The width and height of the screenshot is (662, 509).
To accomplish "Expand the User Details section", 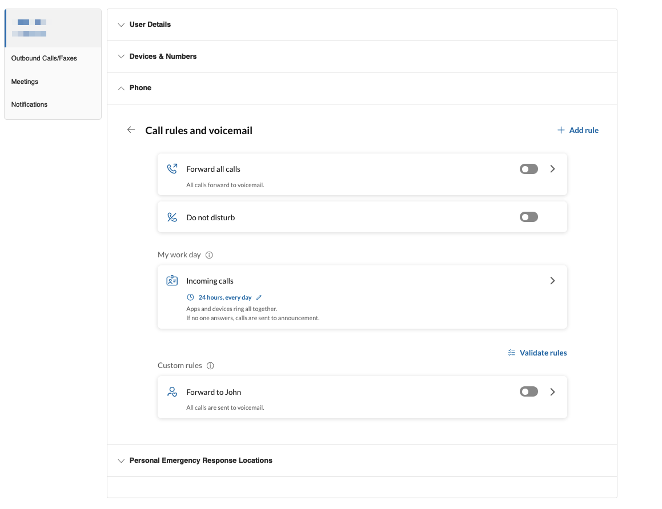I will [150, 25].
